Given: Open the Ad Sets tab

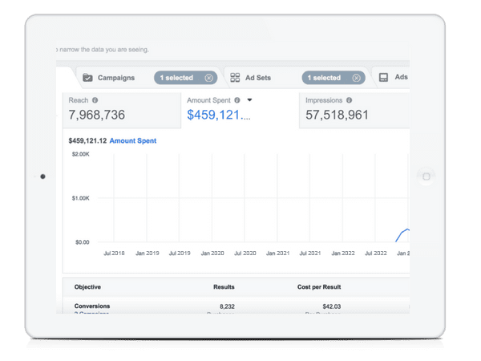Looking at the screenshot, I should 257,78.
